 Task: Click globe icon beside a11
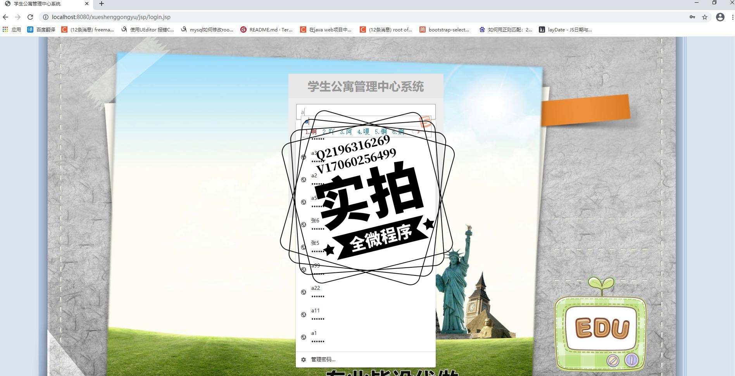(304, 315)
